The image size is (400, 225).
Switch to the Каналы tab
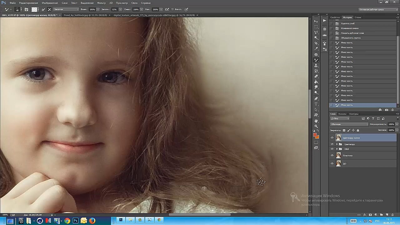pos(342,114)
